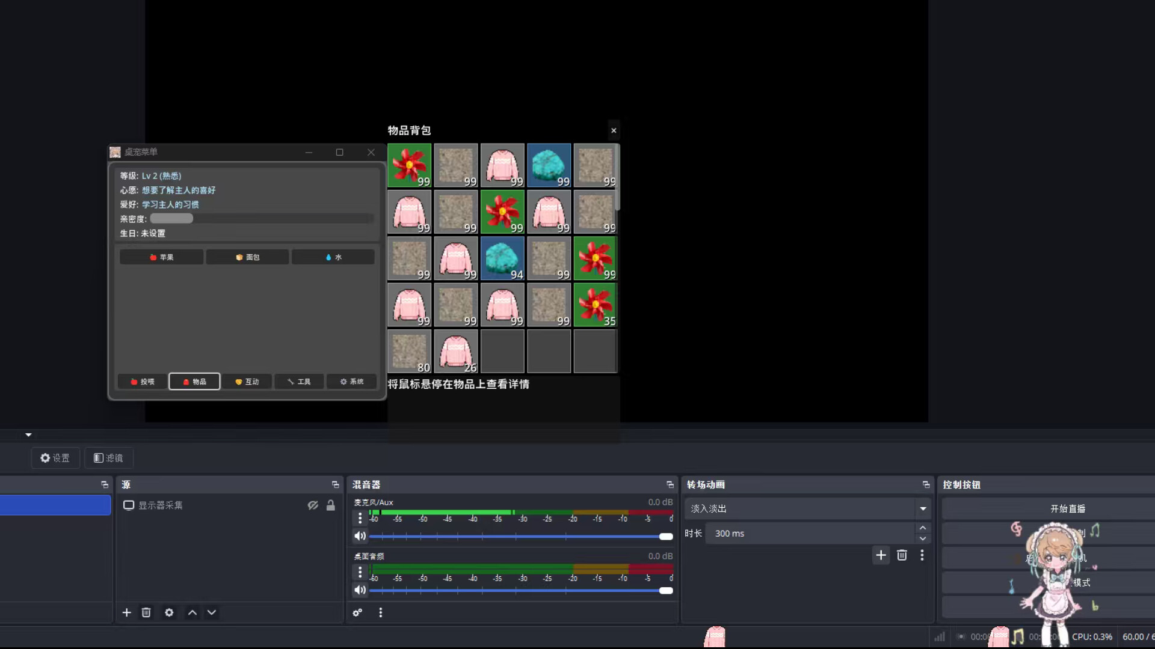Switch to the 互动 tab in pet menu

[x=246, y=382]
